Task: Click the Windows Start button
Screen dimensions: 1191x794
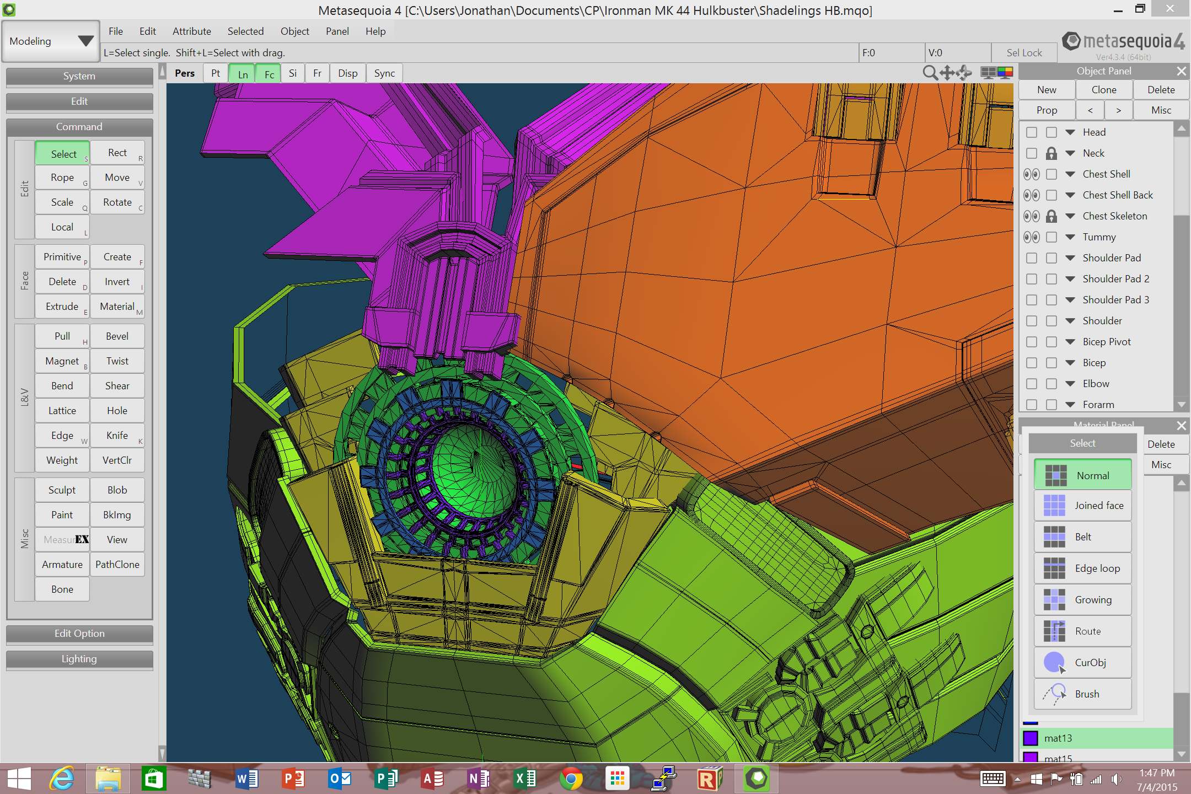Action: coord(19,779)
